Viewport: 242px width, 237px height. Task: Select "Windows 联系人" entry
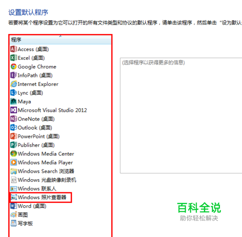click(x=37, y=188)
